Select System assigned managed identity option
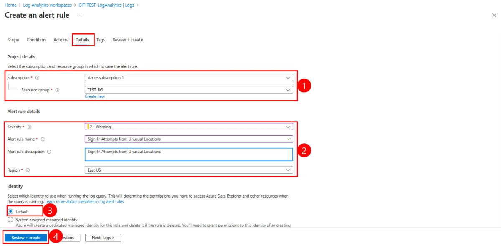This screenshot has width=501, height=246. tap(10, 220)
